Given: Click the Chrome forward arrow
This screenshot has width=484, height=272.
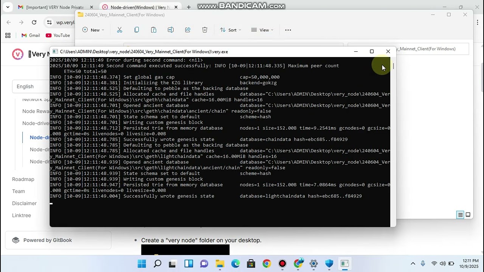Looking at the screenshot, I should (21, 22).
